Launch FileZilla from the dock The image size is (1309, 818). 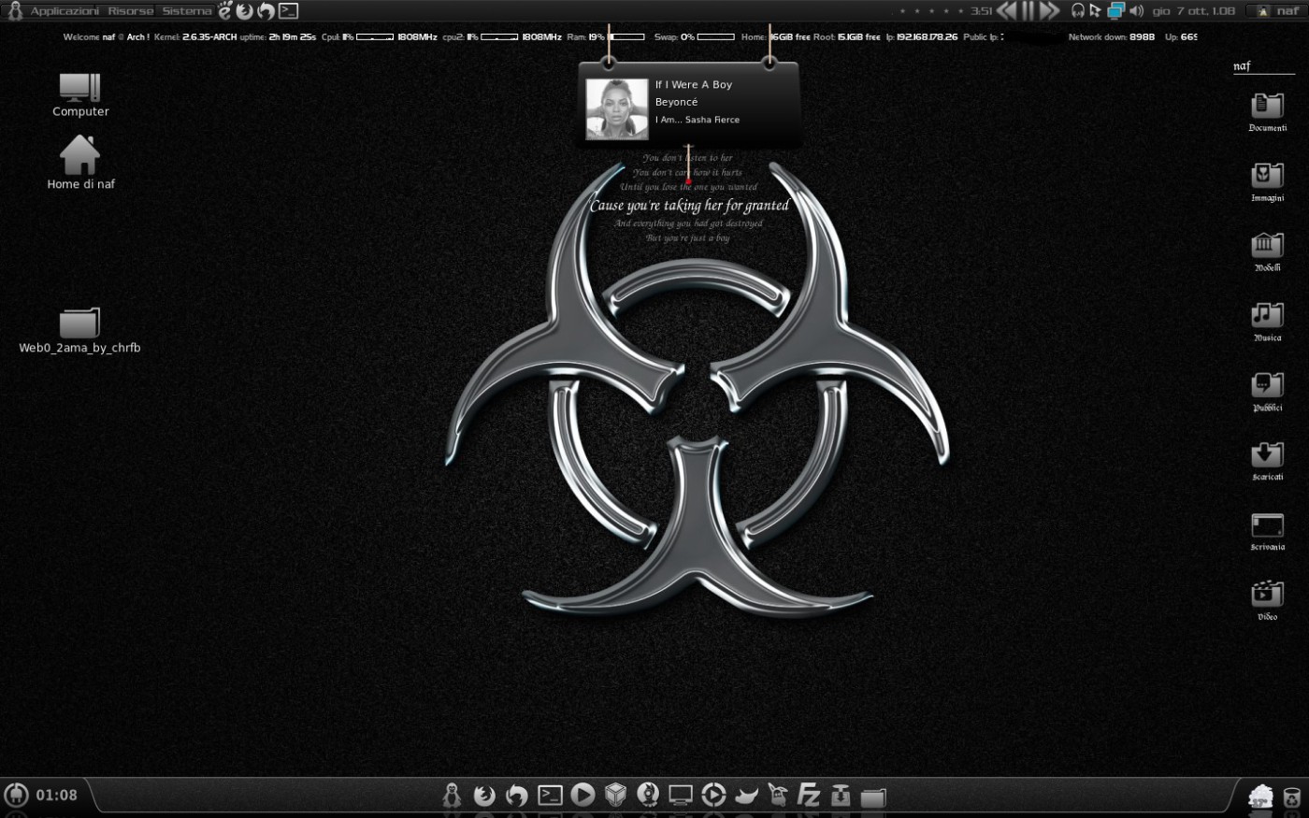click(x=809, y=795)
